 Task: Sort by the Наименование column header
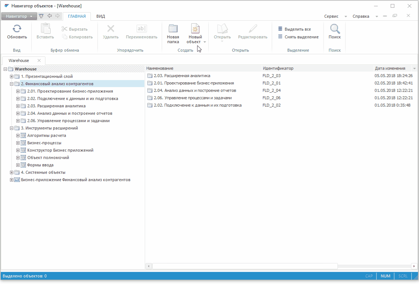(x=203, y=68)
